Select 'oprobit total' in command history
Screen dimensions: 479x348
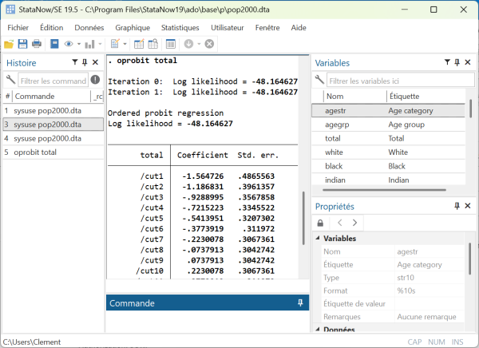click(x=35, y=152)
